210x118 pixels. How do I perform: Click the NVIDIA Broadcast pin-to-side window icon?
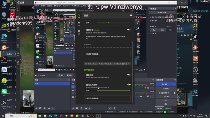point(123,11)
